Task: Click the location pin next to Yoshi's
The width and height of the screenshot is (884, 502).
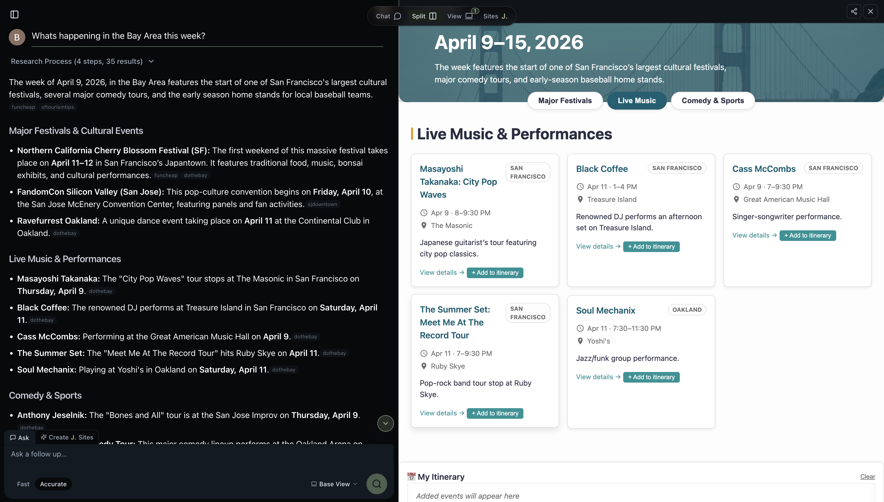Action: point(580,341)
